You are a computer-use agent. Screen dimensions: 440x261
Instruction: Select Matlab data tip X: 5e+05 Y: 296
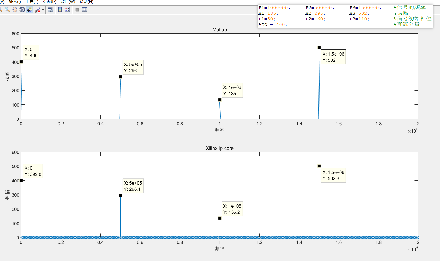(x=133, y=67)
